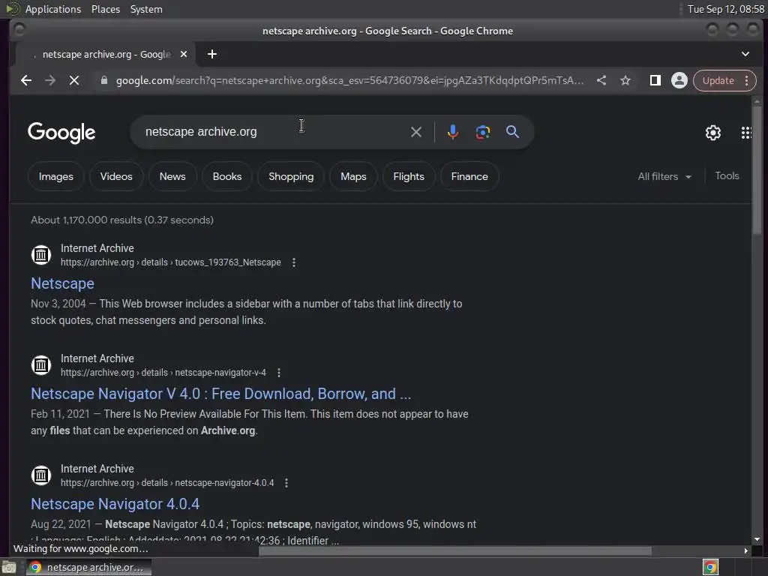Bookmark this page with the star
This screenshot has height=576, width=768.
(625, 80)
